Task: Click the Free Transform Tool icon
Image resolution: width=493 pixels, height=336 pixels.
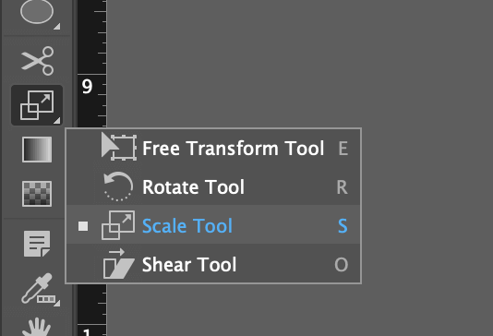Action: pyautogui.click(x=119, y=147)
